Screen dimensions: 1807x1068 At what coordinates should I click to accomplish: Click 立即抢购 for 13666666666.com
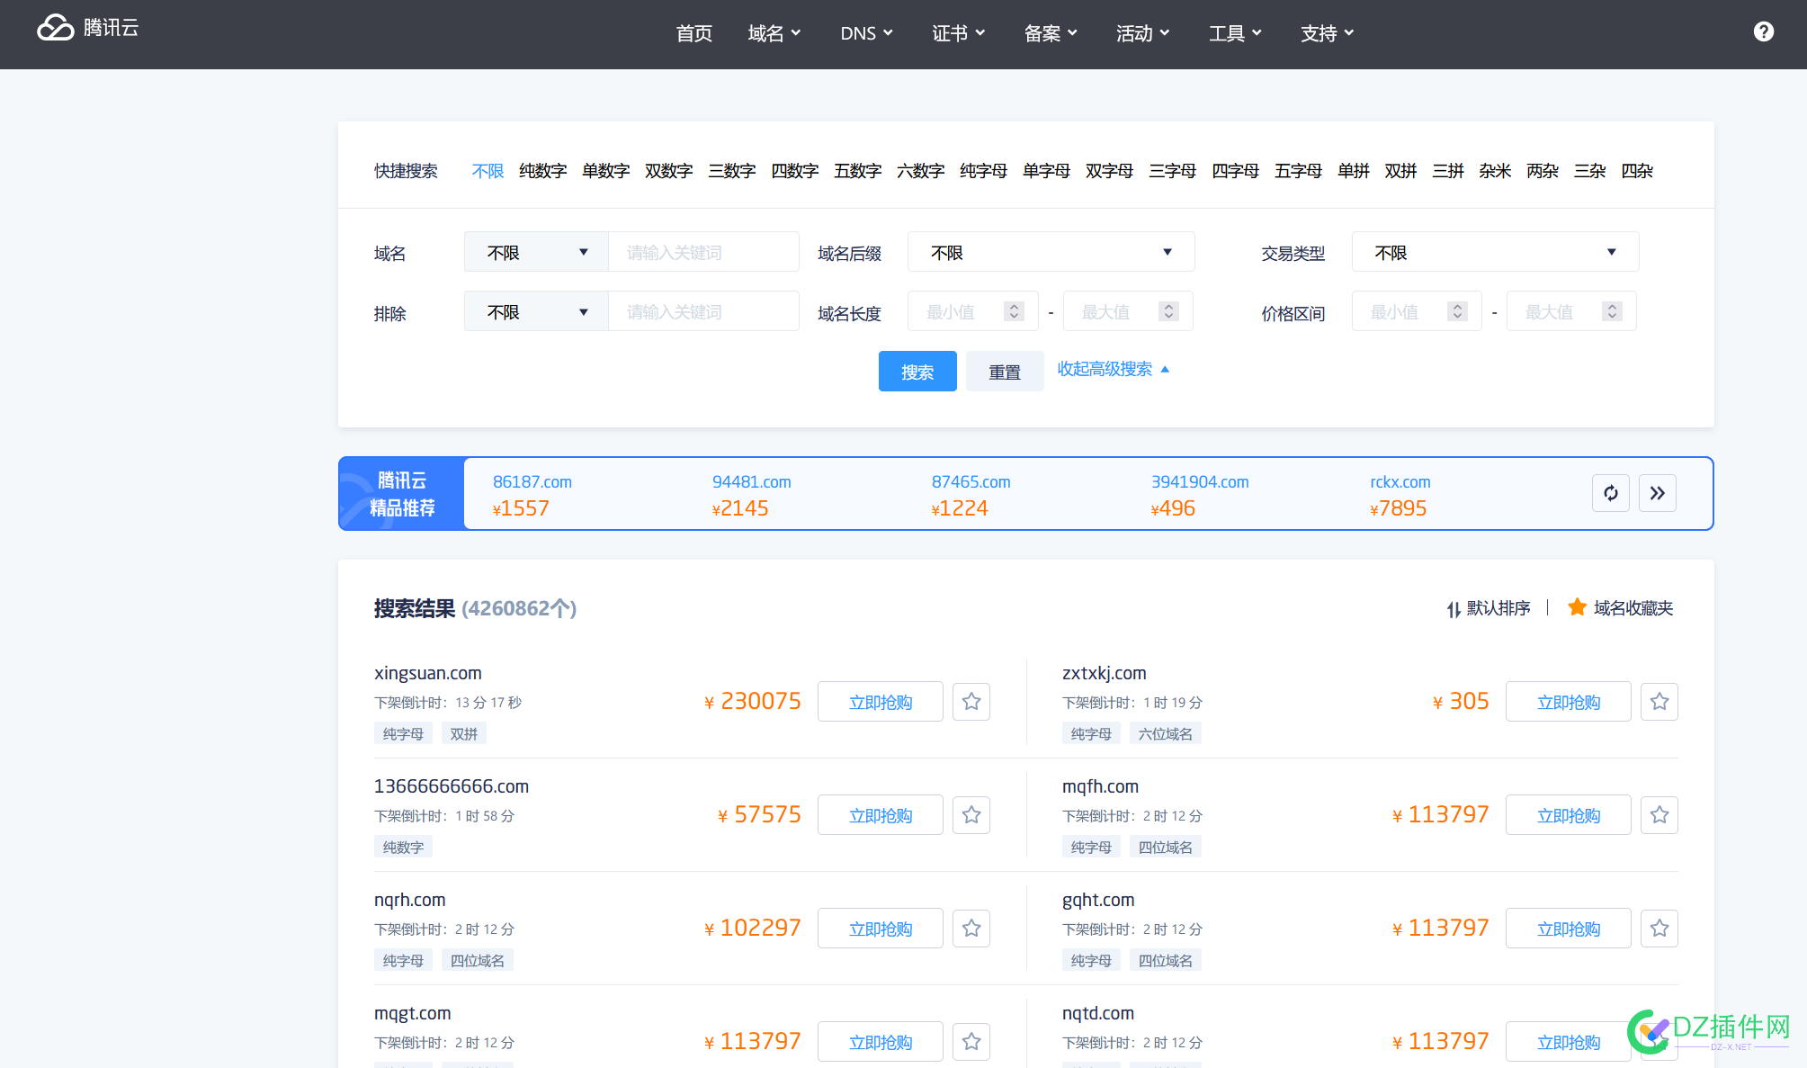881,815
